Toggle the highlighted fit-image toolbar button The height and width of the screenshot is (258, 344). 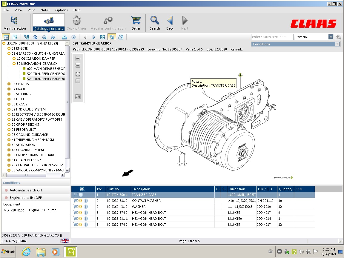112,37
